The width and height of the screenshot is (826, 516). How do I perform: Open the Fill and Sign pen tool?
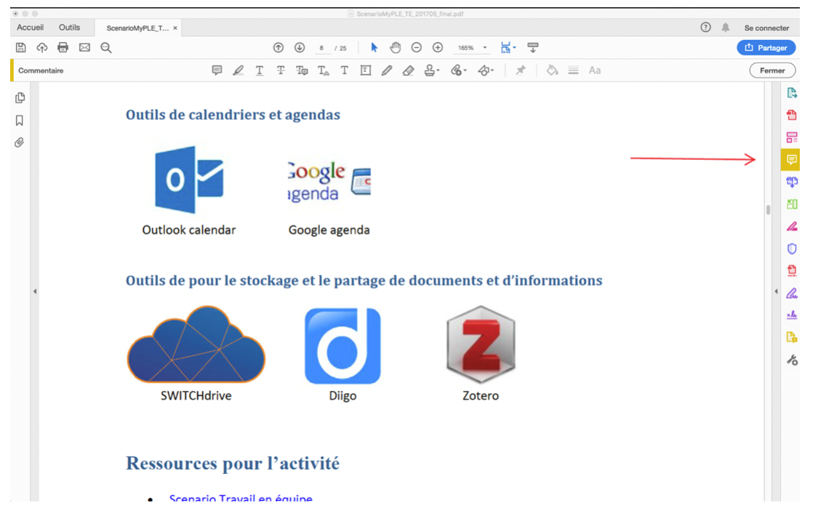click(x=792, y=294)
